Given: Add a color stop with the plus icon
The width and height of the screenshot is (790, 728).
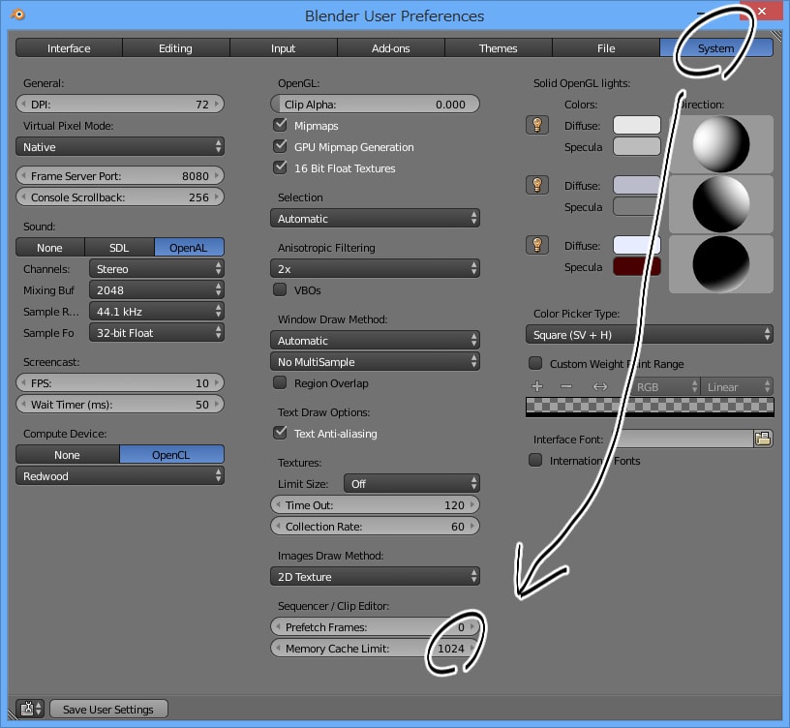Looking at the screenshot, I should [537, 386].
